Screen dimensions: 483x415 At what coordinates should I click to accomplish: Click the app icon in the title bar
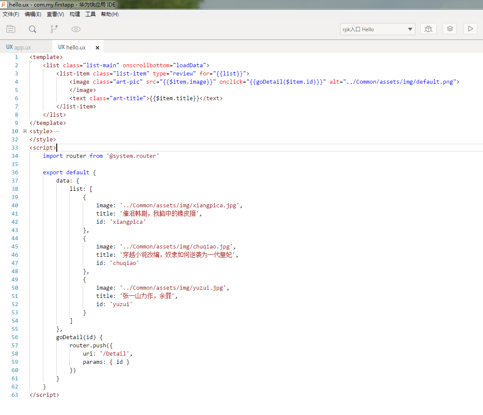[3, 4]
